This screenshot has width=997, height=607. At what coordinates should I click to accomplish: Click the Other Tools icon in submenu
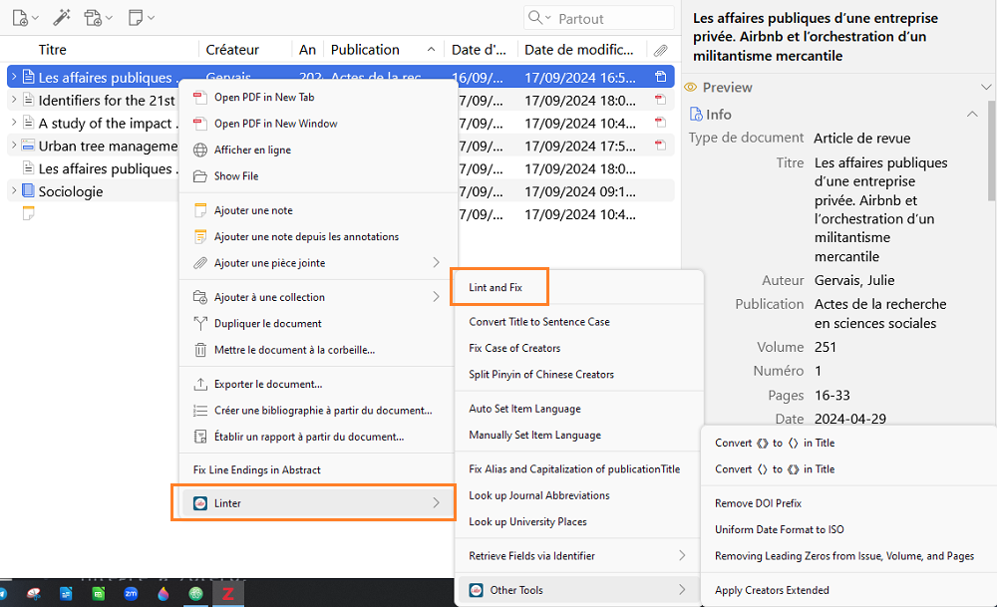coord(476,590)
